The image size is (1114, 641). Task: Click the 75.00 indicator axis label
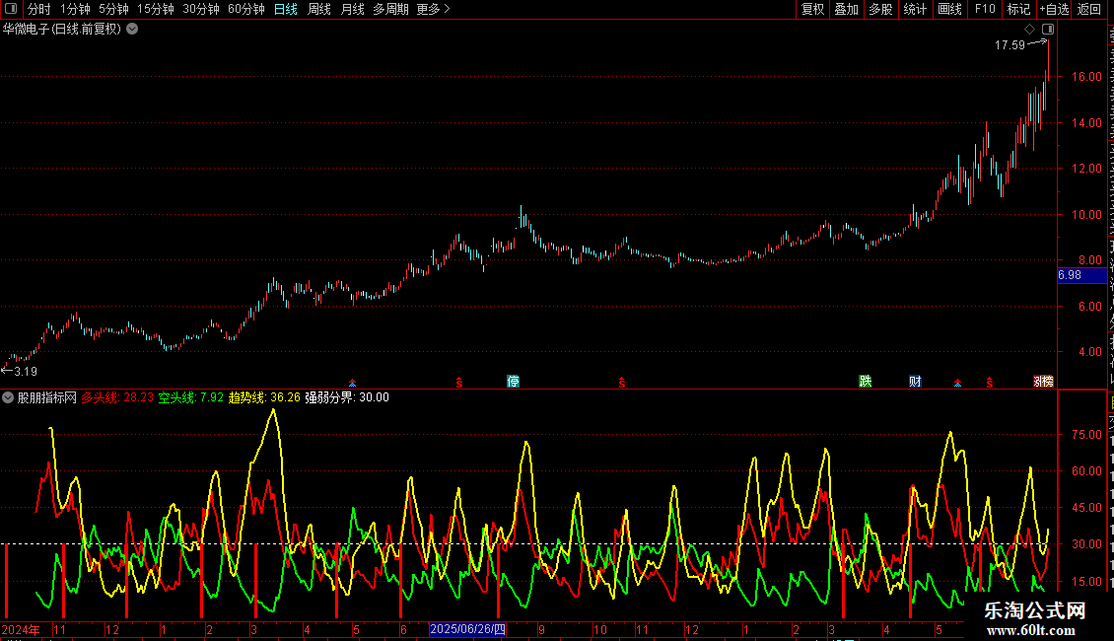pyautogui.click(x=1087, y=435)
